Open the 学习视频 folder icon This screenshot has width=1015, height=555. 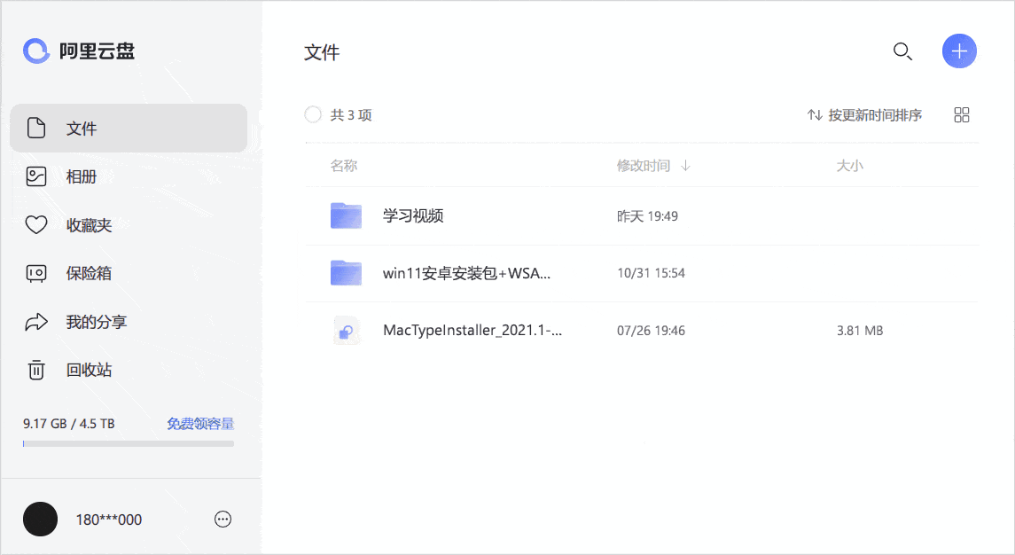click(346, 215)
